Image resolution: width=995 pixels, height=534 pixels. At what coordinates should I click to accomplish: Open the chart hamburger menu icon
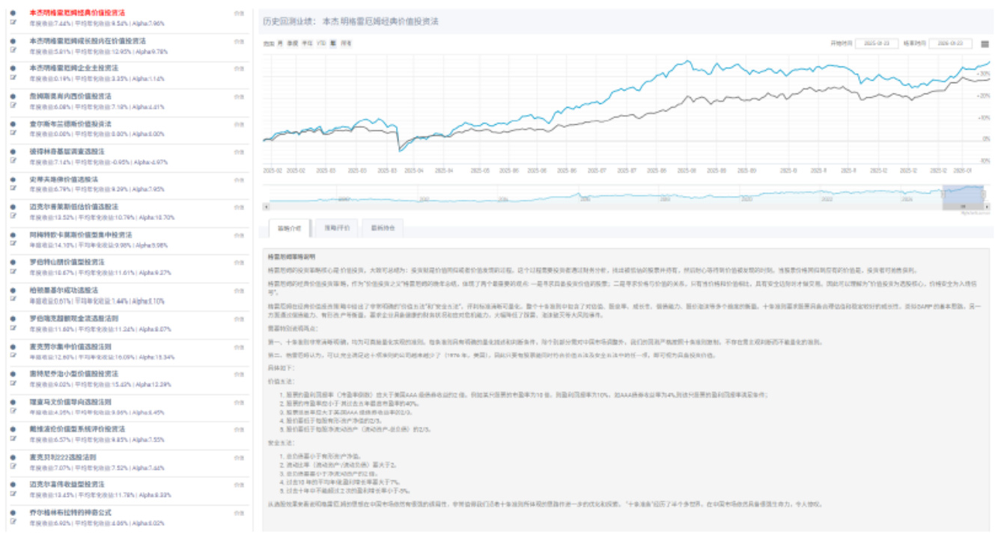985,44
